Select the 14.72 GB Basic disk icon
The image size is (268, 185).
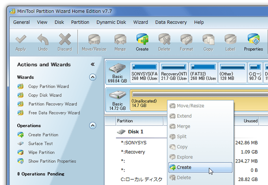coord(118,95)
